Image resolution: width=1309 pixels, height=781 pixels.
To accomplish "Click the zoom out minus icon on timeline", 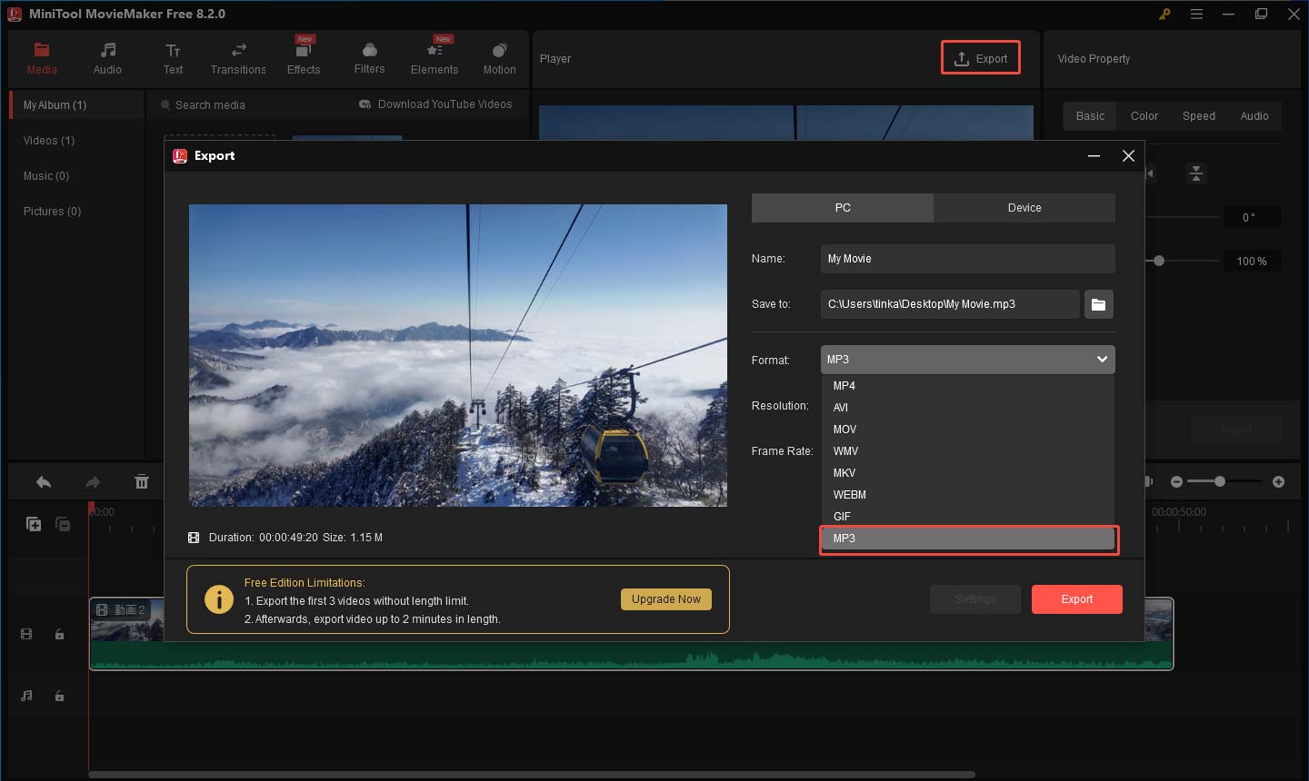I will coord(1176,481).
